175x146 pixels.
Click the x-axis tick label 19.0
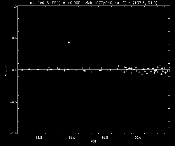click(x=72, y=138)
